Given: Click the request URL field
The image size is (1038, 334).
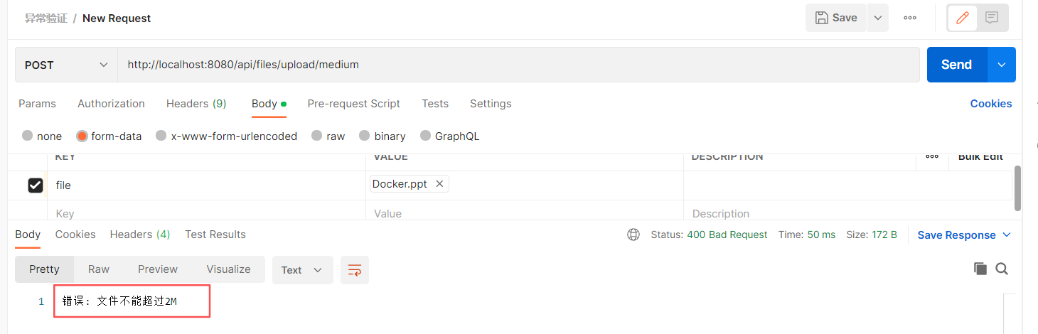Looking at the screenshot, I should click(518, 65).
